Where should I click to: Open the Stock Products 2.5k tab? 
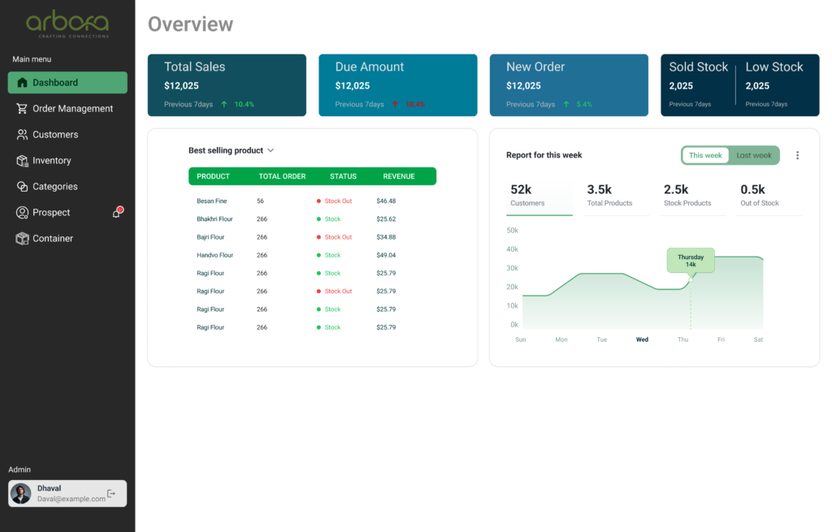pos(692,196)
